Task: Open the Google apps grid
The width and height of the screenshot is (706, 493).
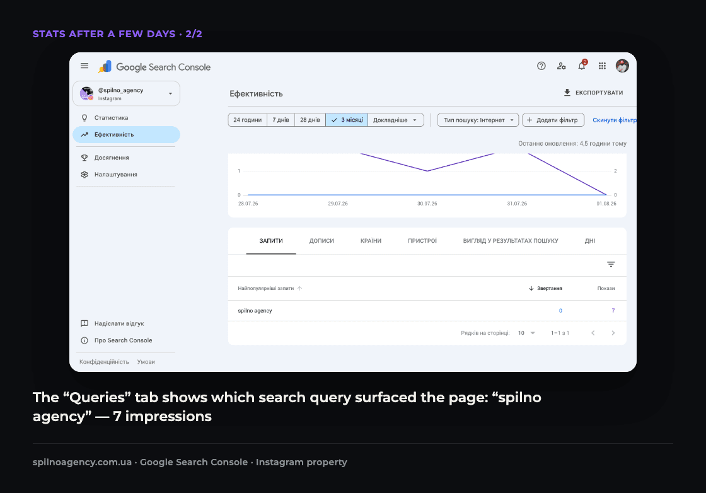Action: (602, 66)
